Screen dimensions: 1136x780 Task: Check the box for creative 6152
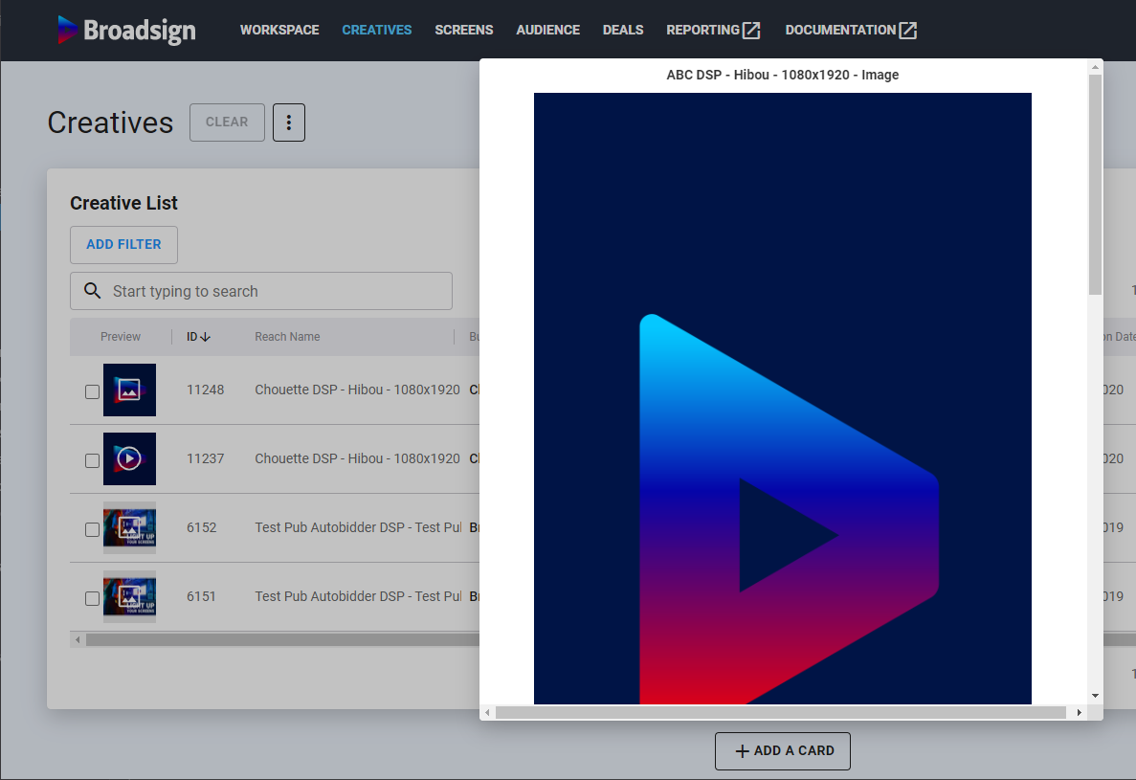click(x=92, y=529)
